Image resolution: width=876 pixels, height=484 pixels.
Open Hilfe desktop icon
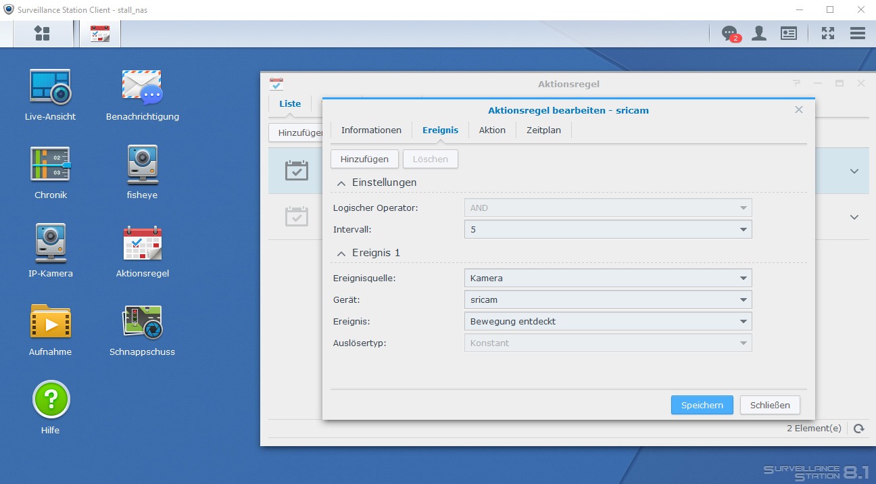click(51, 408)
